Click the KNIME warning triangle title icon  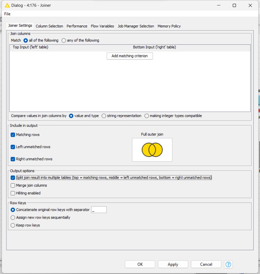point(7,5)
